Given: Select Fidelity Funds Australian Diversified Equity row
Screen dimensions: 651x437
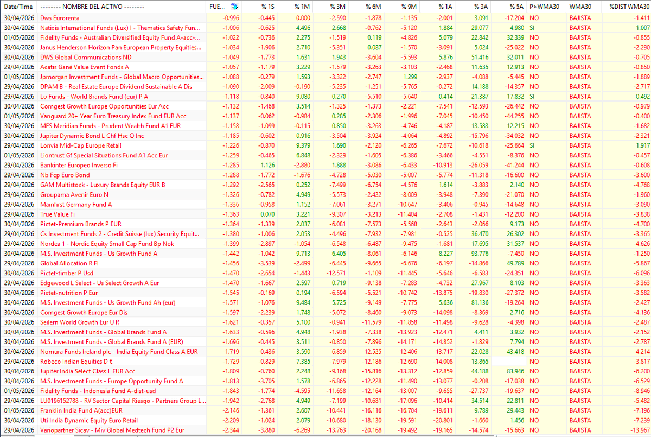Looking at the screenshot, I should pos(325,37).
